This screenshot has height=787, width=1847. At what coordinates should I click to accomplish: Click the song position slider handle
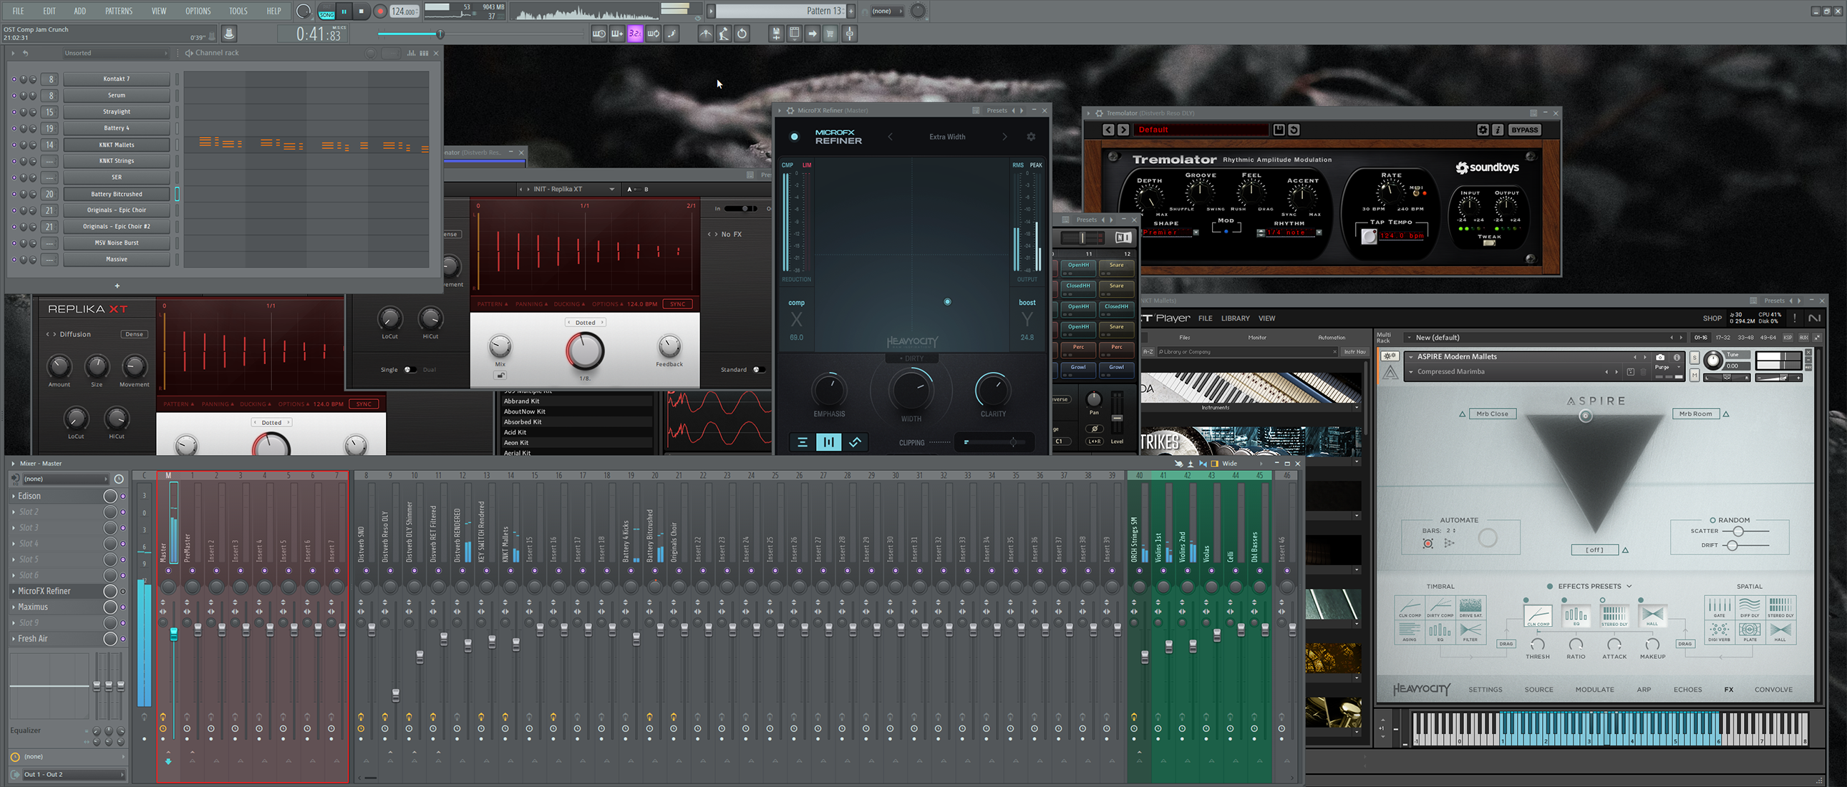(440, 34)
